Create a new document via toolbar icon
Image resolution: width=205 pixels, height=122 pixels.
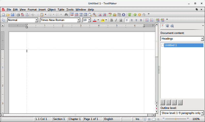[x=4, y=15]
